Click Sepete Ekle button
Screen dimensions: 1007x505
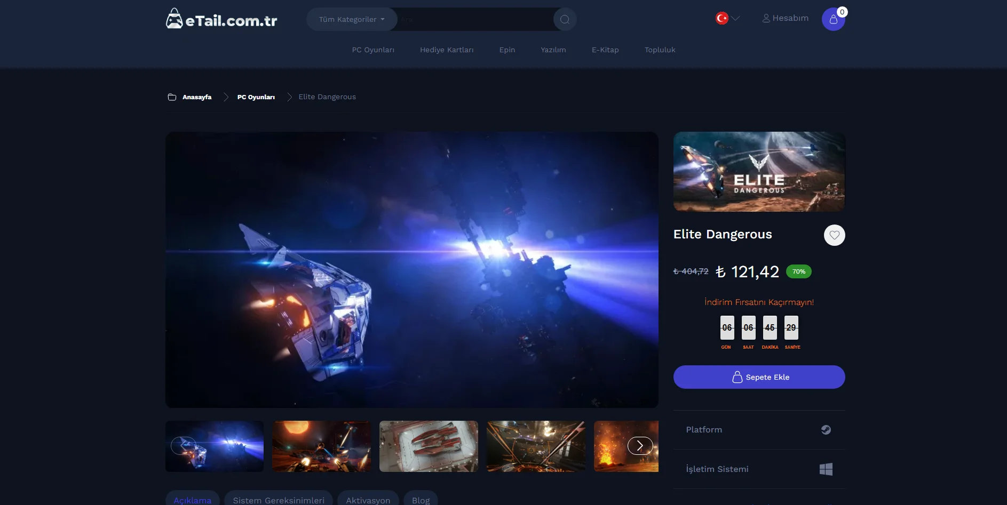click(x=759, y=377)
